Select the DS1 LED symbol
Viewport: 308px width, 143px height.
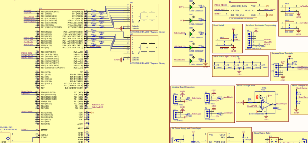point(191,7)
